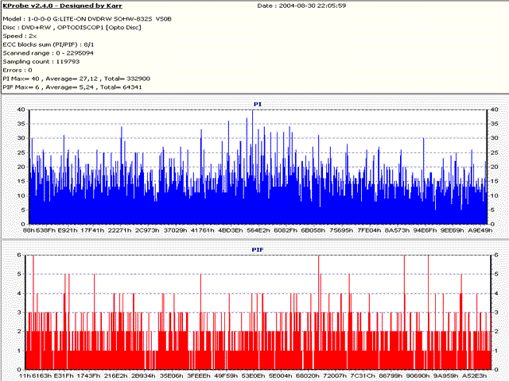Click the "90690h" PIF axis label
Image resolution: width=509 pixels, height=381 pixels.
418,375
